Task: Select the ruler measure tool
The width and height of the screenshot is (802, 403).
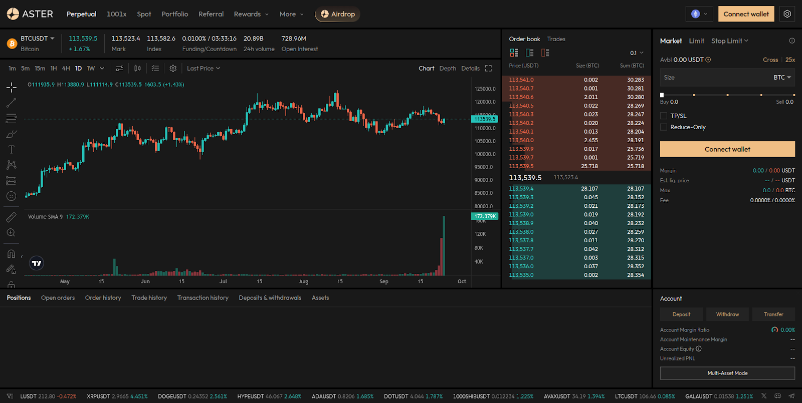Action: pyautogui.click(x=12, y=217)
